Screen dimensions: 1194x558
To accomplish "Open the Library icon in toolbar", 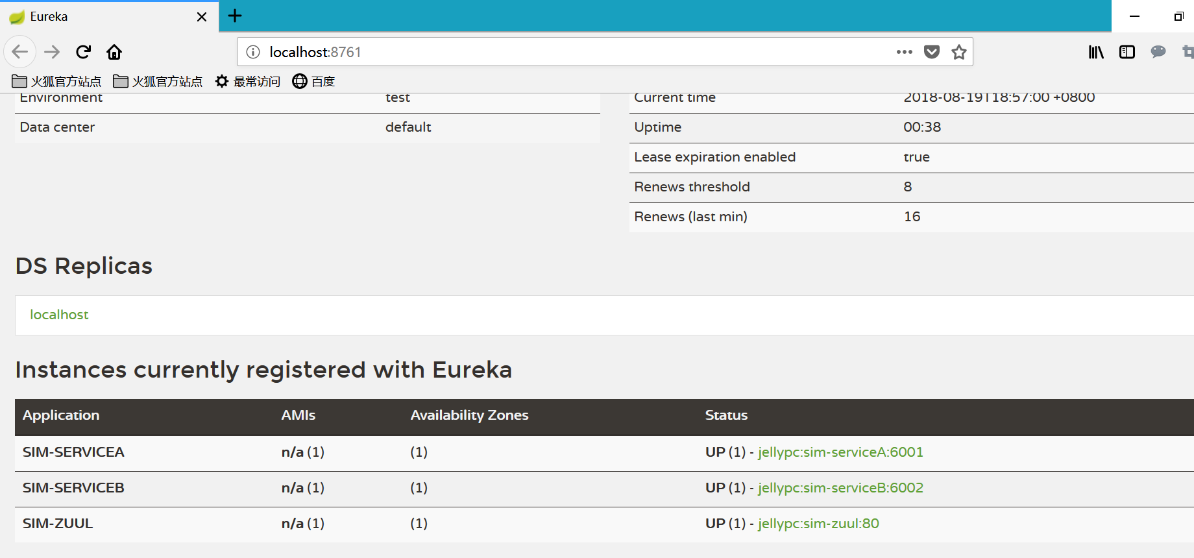I will 1096,52.
